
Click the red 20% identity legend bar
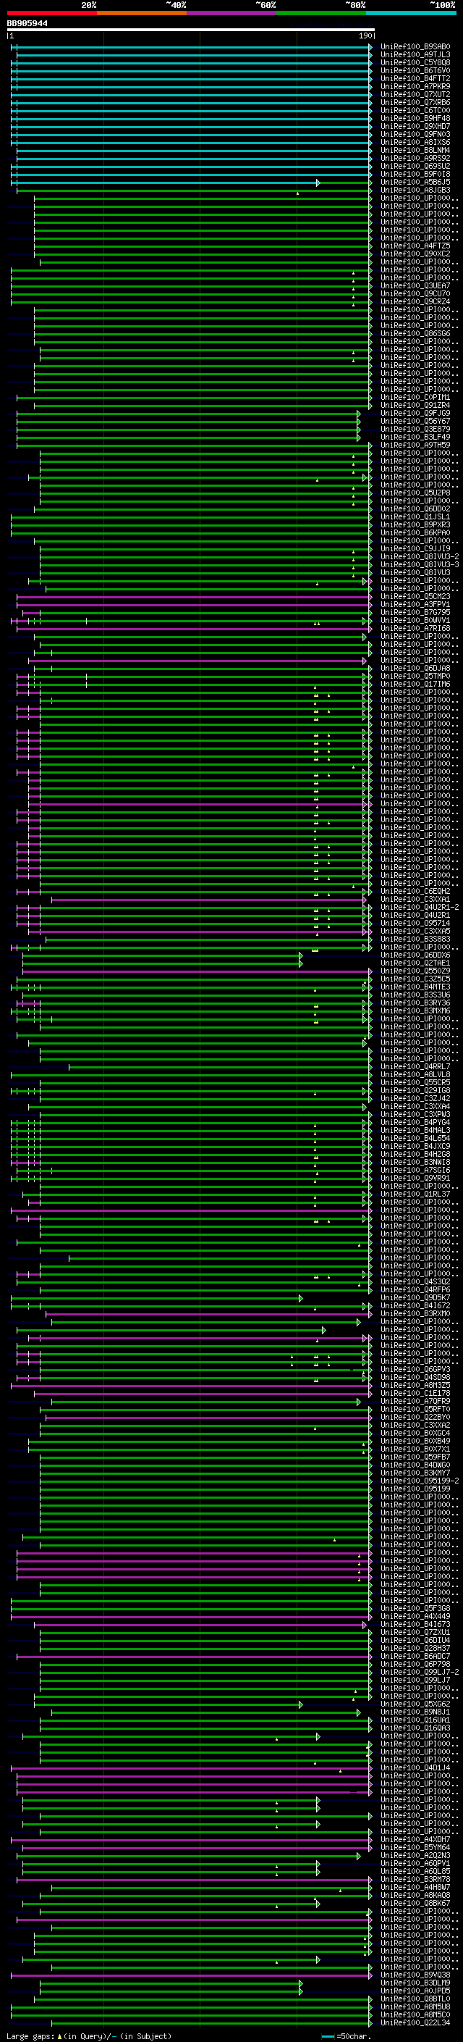tap(51, 13)
